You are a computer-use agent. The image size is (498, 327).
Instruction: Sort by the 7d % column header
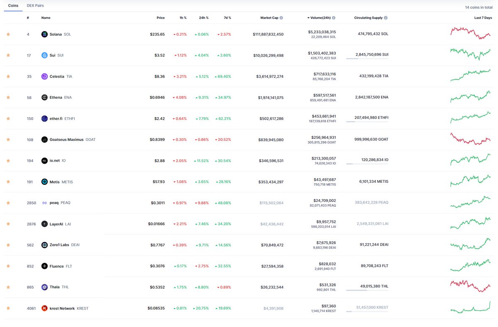point(227,18)
